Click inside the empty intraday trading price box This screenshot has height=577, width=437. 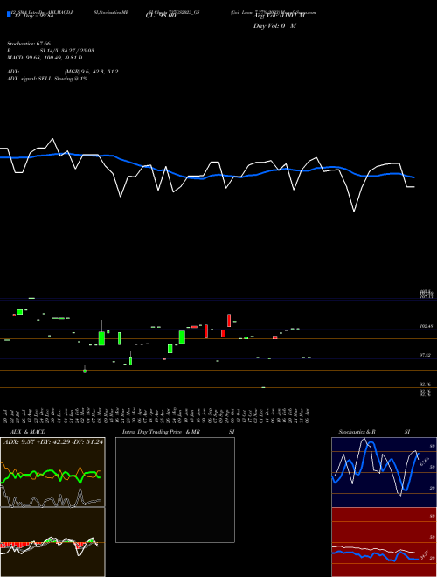[175, 490]
